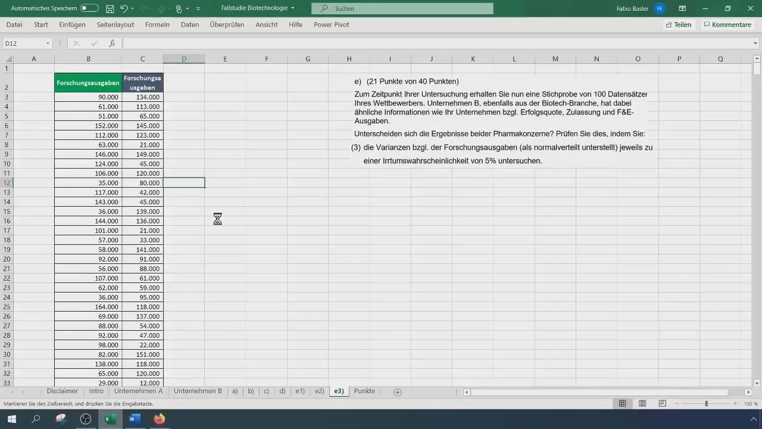This screenshot has height=429, width=762.
Task: Click inside the formula bar
Action: pyautogui.click(x=436, y=43)
